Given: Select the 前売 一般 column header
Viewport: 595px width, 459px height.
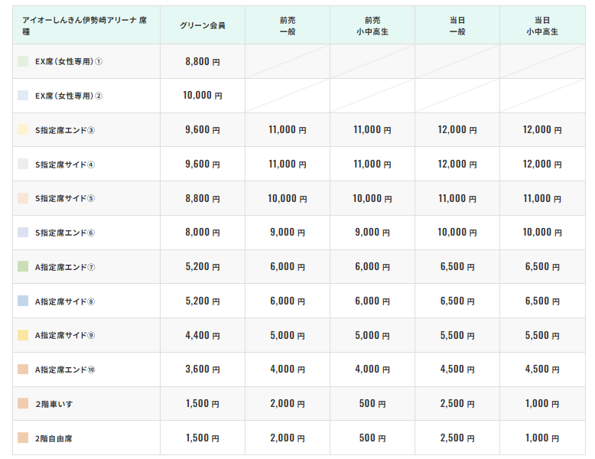Looking at the screenshot, I should point(288,25).
